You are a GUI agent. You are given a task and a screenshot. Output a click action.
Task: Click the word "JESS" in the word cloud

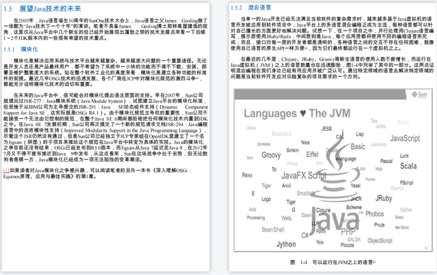click(326, 128)
